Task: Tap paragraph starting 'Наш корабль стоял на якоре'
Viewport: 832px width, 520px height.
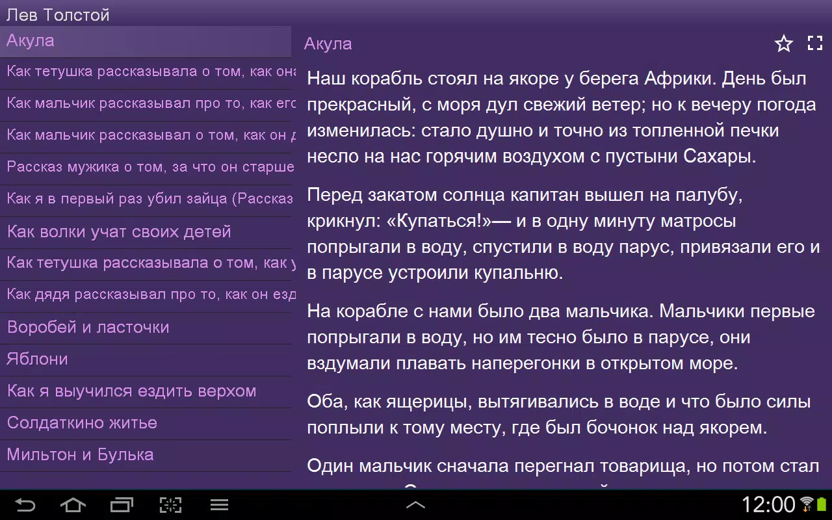Action: pos(562,118)
